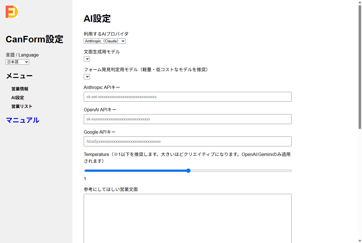Screen dimensions: 362x243
Task: Open 営業リスト menu item
Action: 22,107
